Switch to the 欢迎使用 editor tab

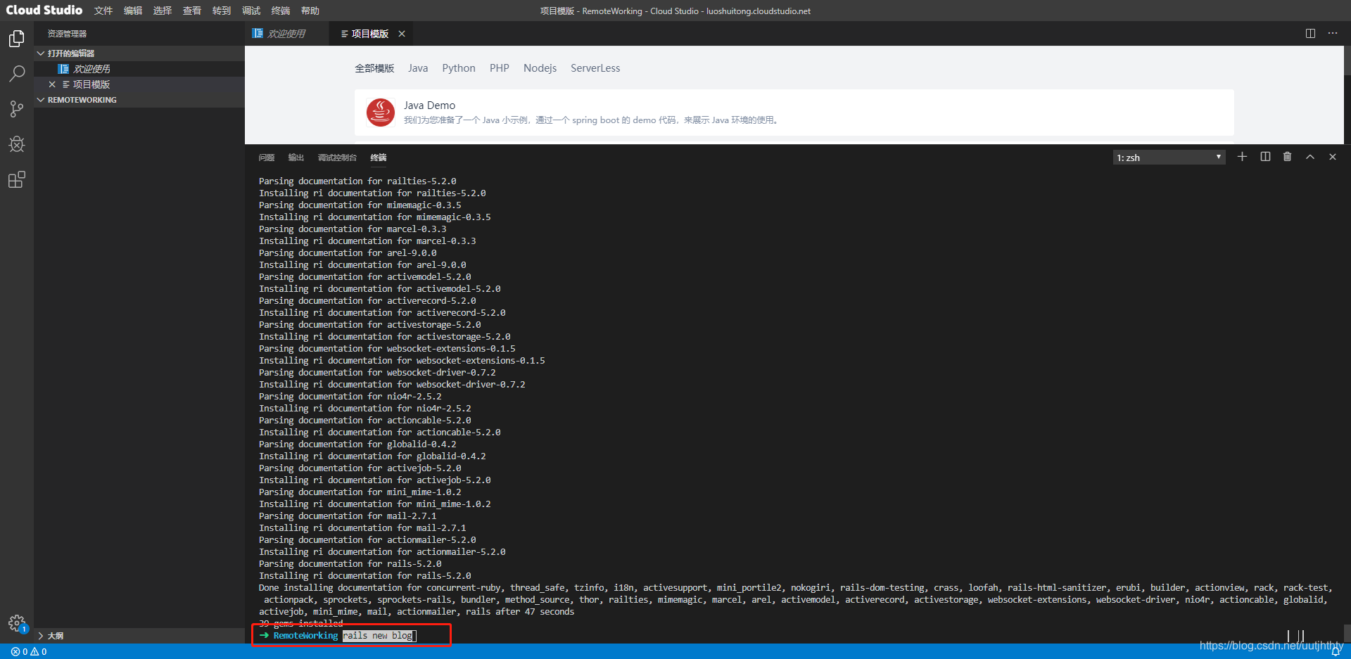coord(286,34)
